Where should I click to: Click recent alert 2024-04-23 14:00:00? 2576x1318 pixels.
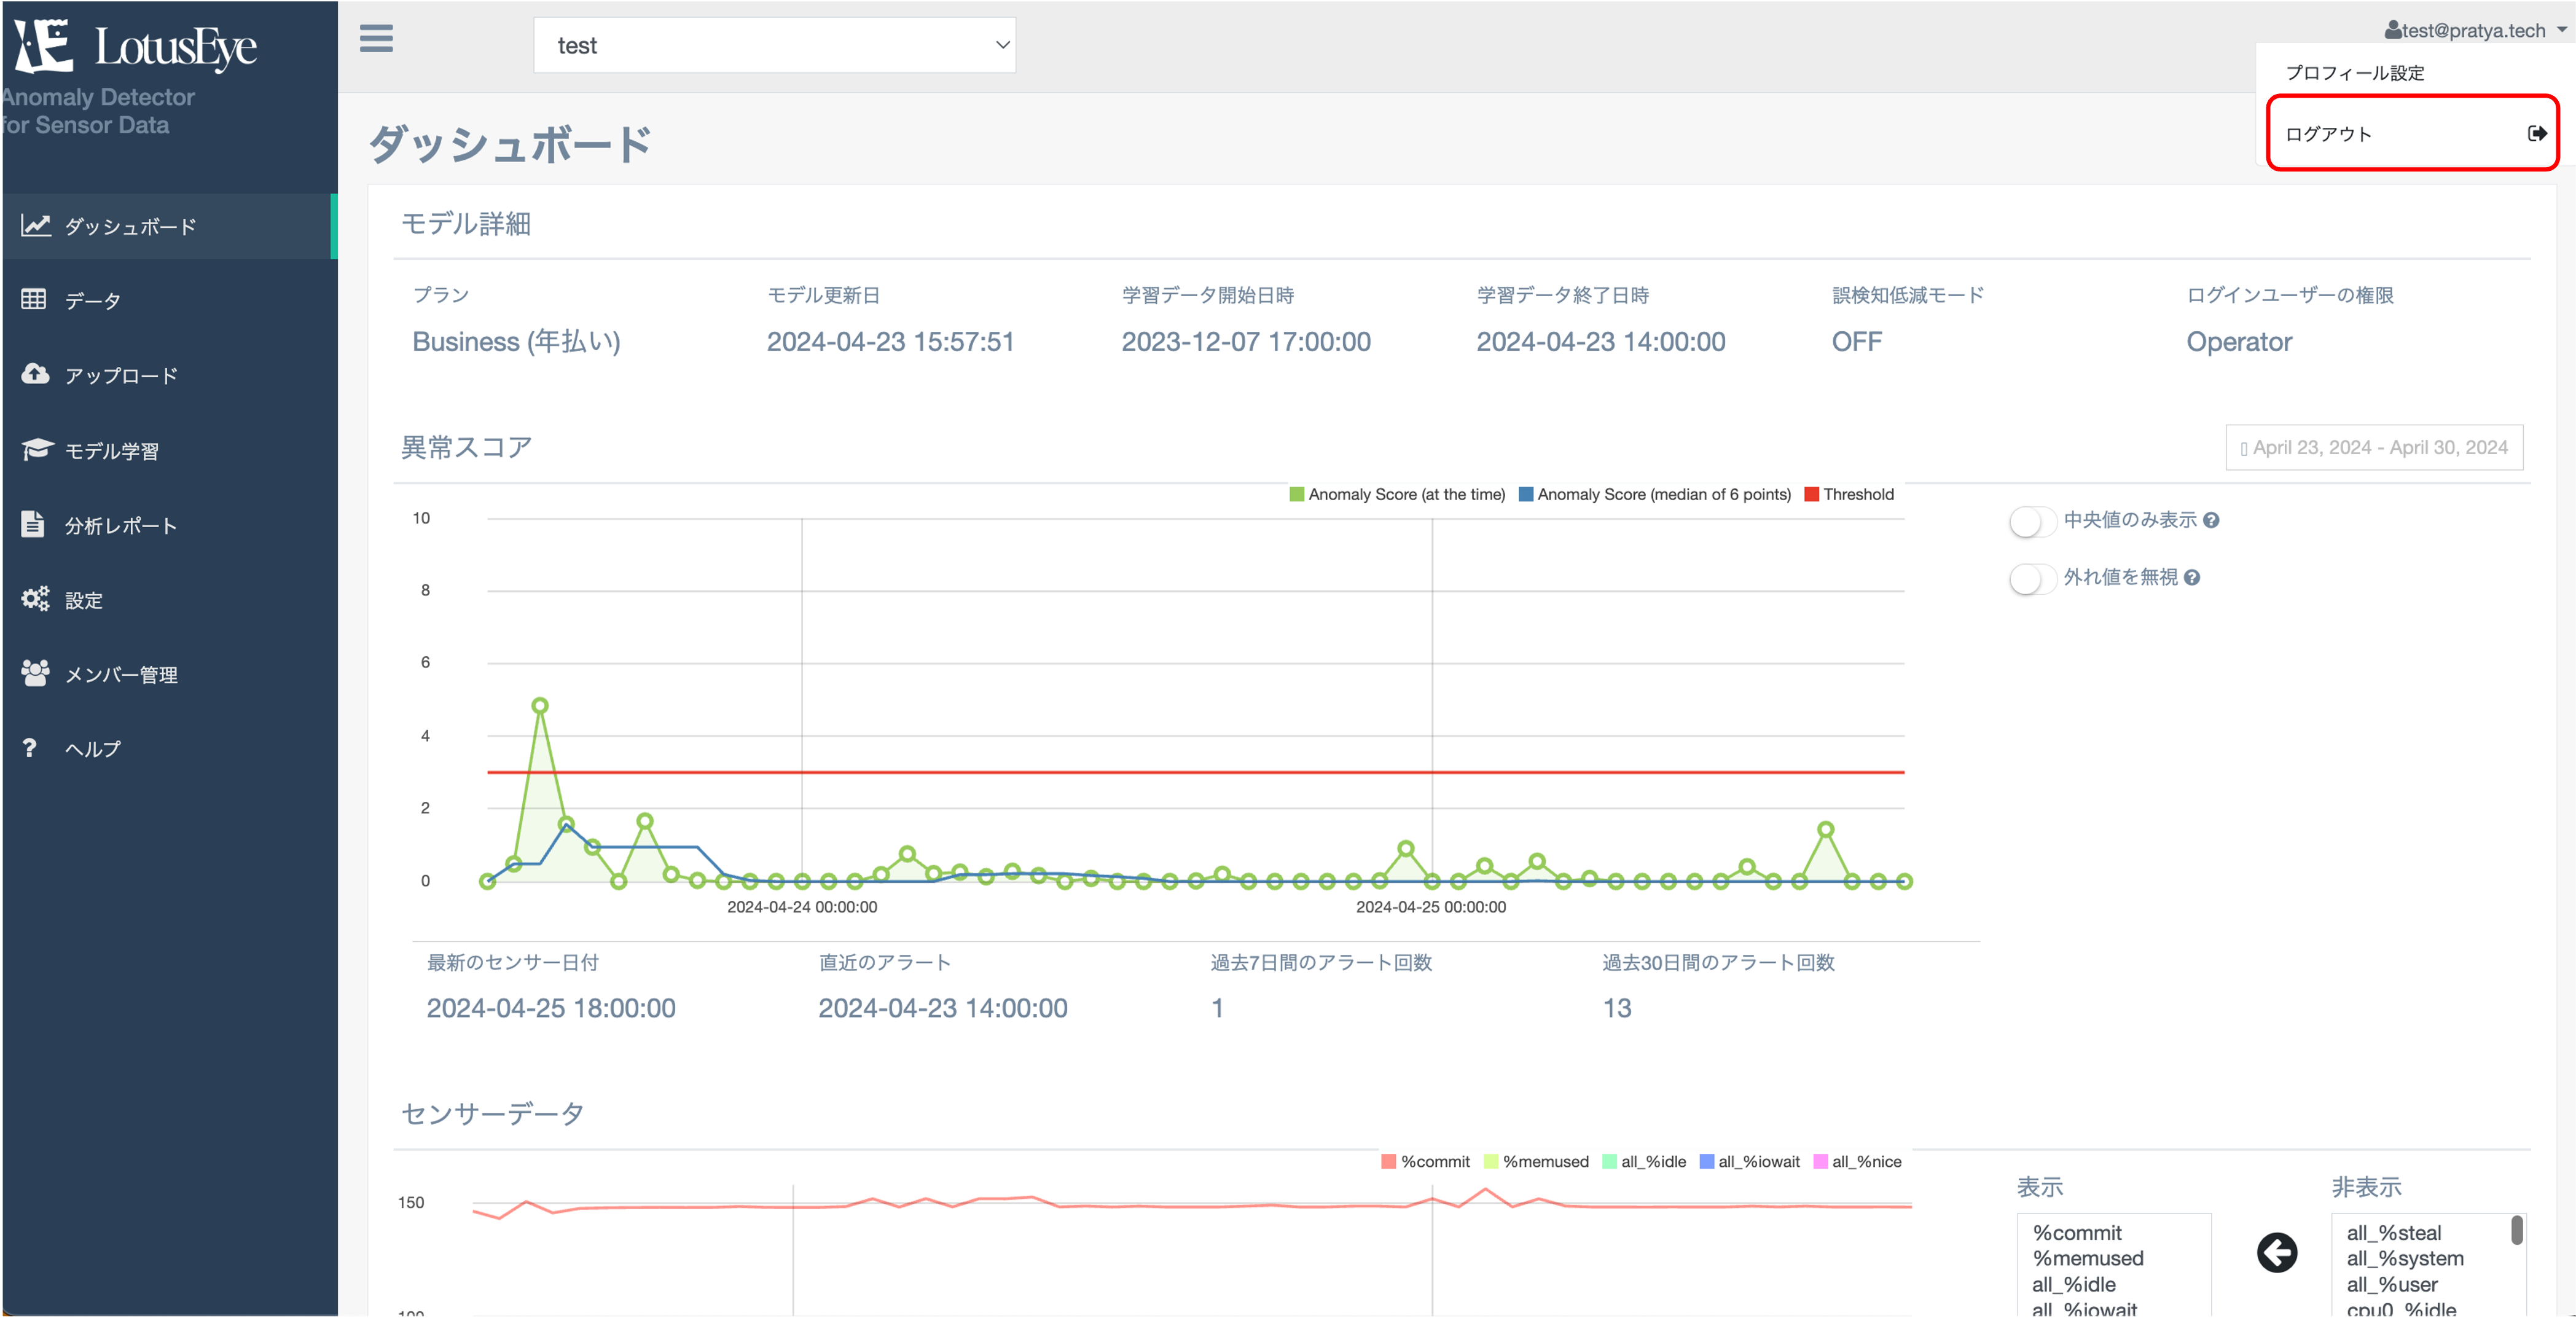point(943,1007)
